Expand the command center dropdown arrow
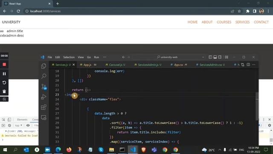Screen dimensions: 273x154 point(203,57)
